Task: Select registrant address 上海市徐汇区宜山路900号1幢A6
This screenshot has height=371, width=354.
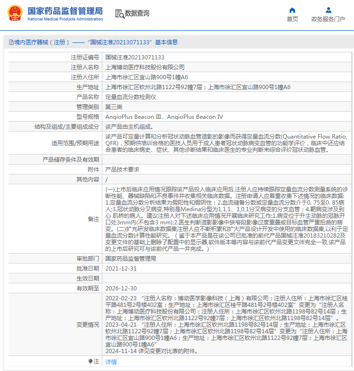Action: [147, 77]
